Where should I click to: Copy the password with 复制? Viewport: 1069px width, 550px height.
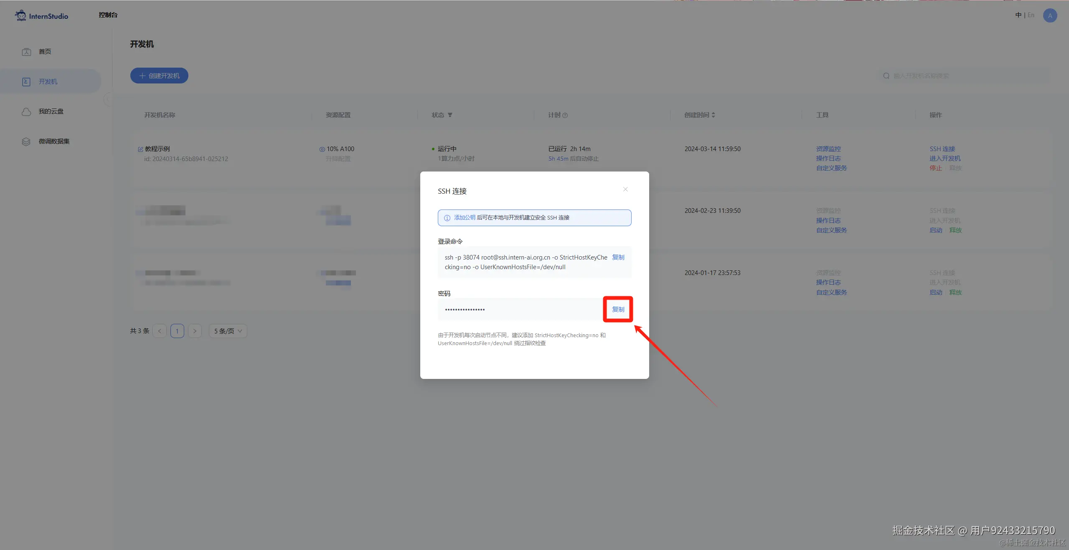point(618,309)
